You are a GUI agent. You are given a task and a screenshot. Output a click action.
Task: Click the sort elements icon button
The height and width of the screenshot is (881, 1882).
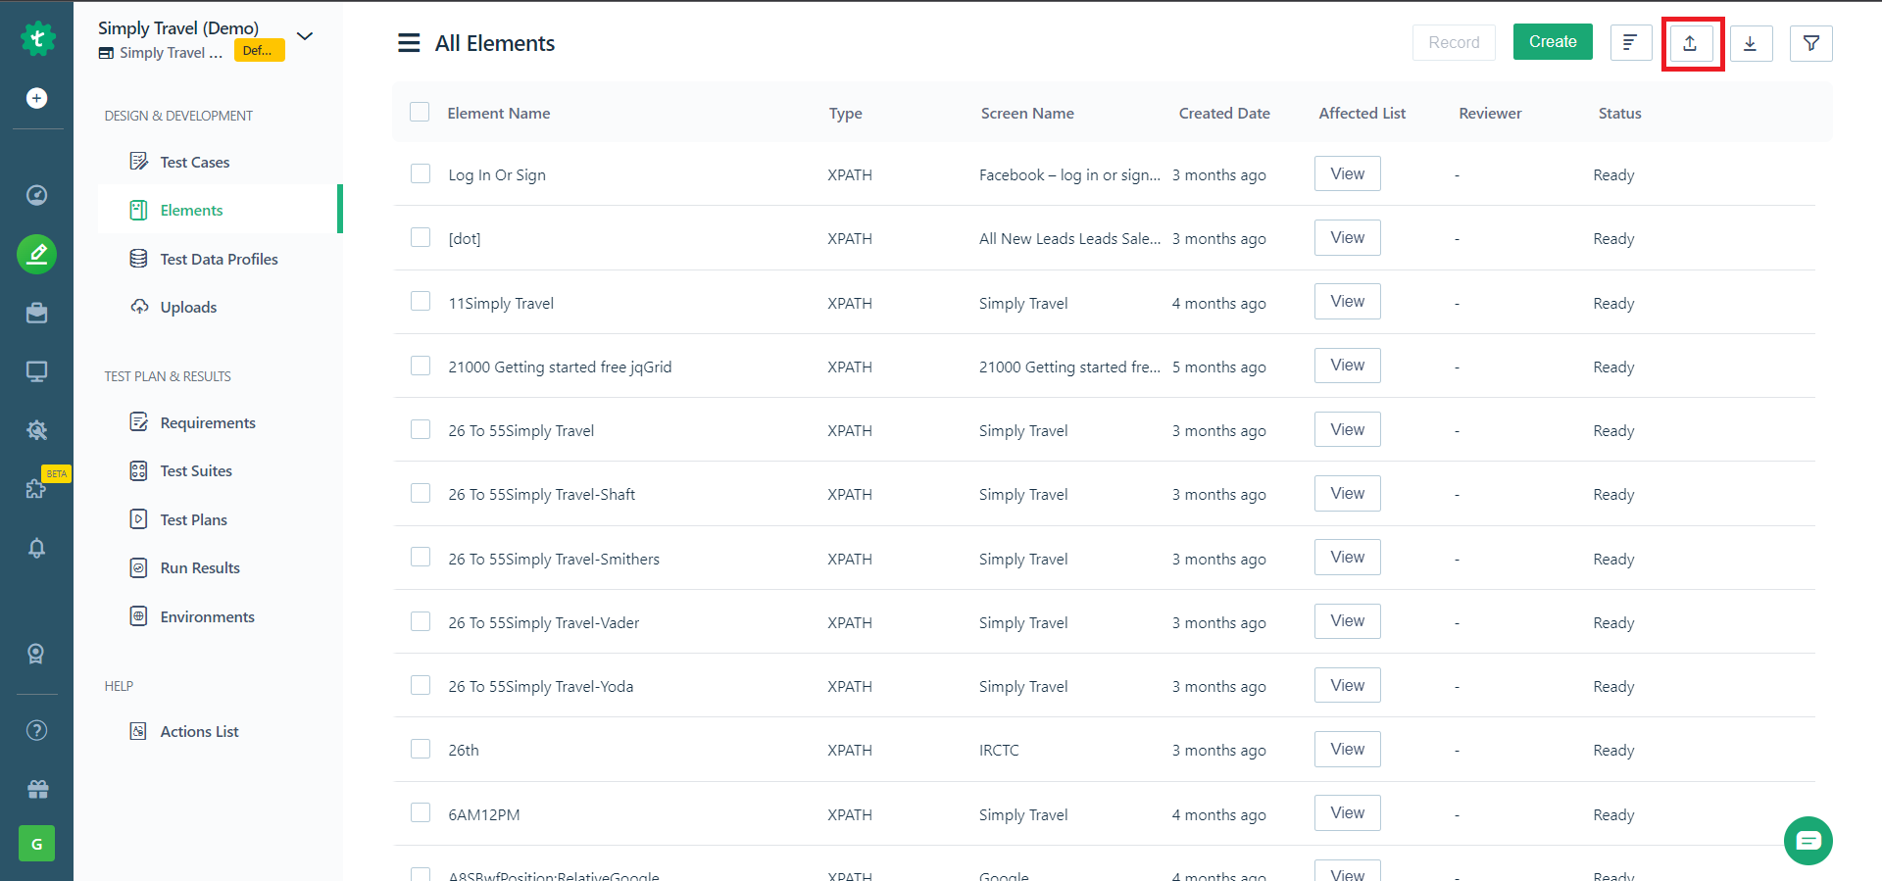click(1631, 43)
